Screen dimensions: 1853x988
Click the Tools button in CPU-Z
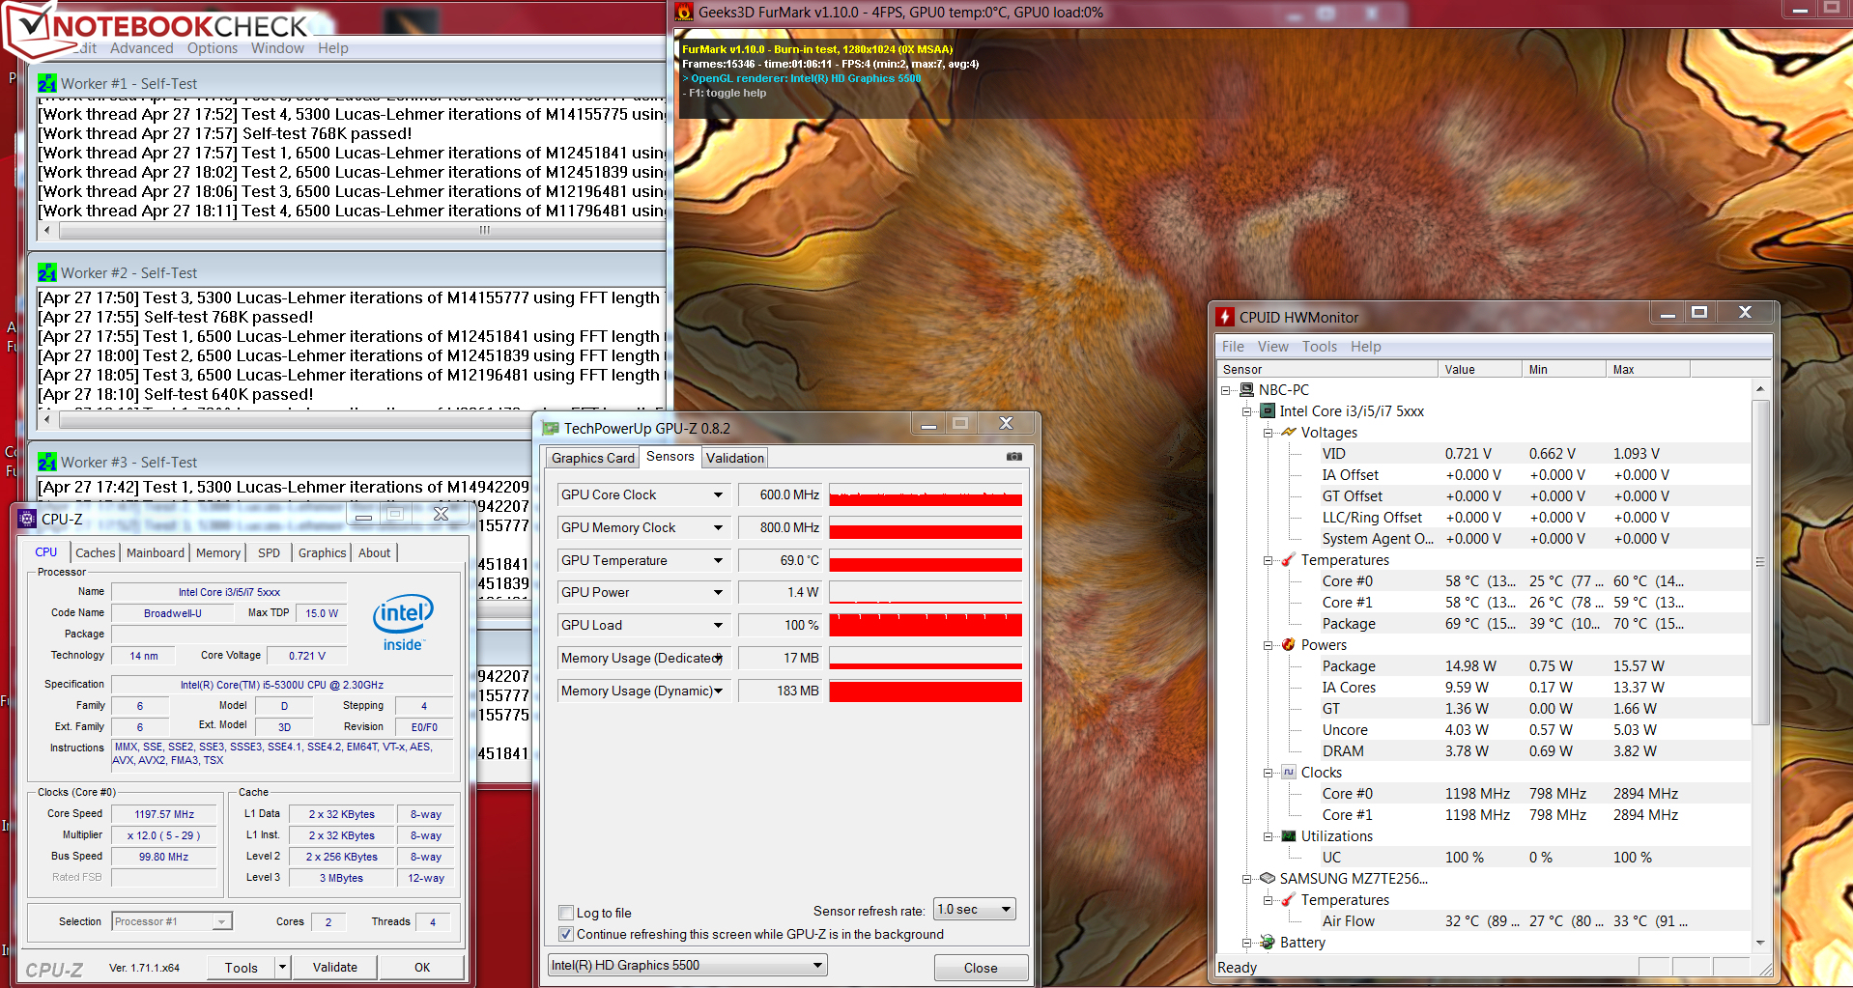pos(242,967)
